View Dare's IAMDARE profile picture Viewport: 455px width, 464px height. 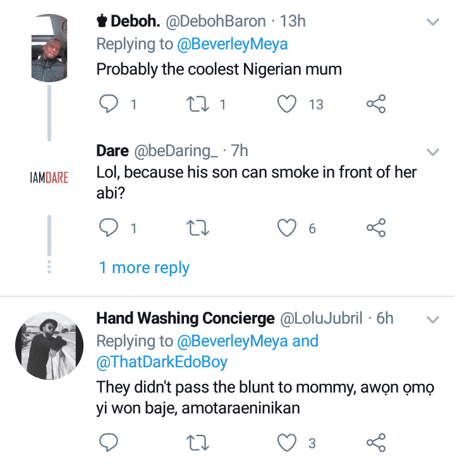point(49,178)
